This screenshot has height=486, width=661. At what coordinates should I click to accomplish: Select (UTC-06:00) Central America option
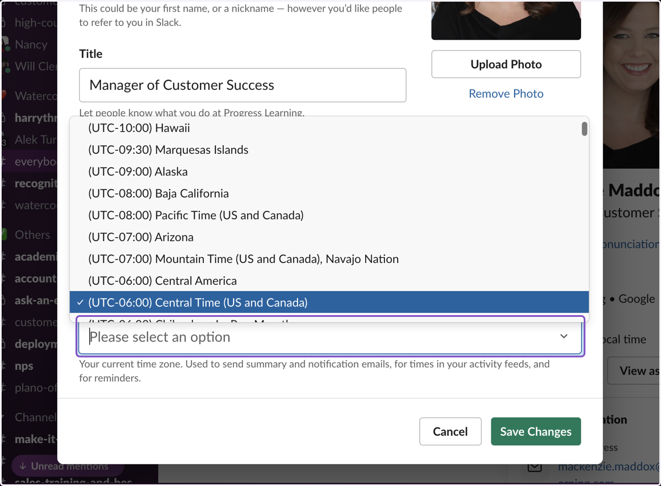tap(329, 280)
